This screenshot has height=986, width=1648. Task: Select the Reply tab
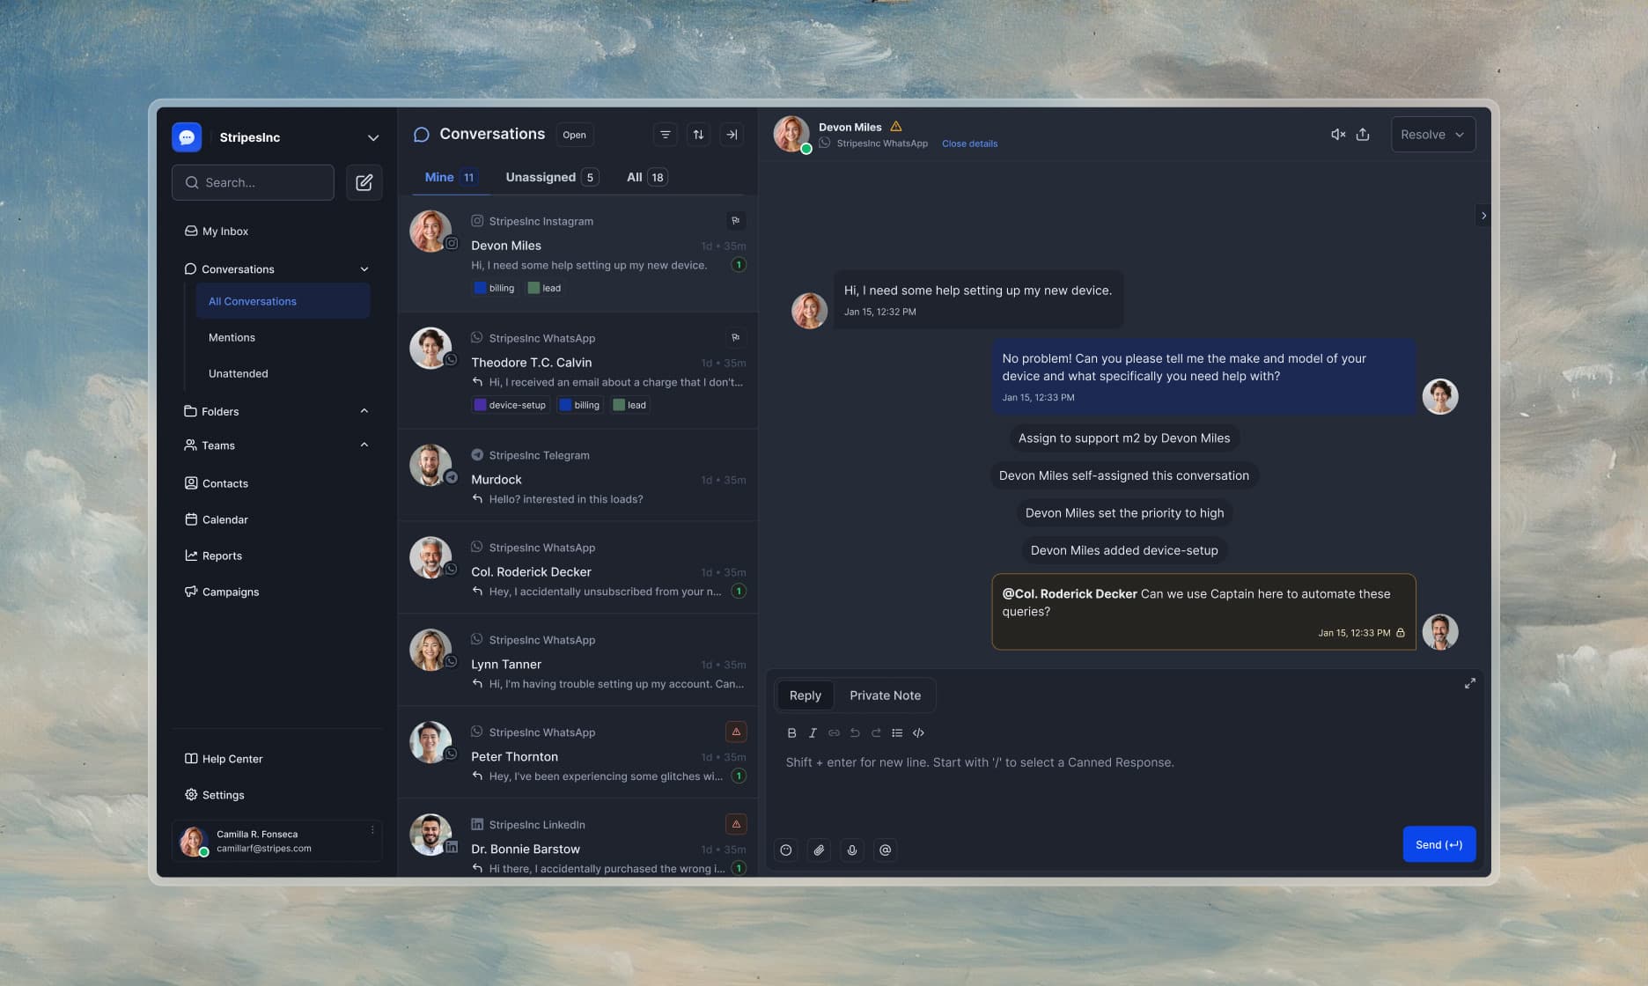coord(806,695)
